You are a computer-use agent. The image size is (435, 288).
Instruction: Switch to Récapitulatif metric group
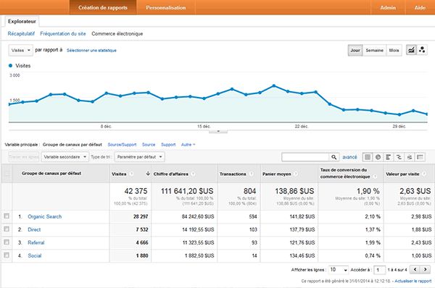point(21,34)
